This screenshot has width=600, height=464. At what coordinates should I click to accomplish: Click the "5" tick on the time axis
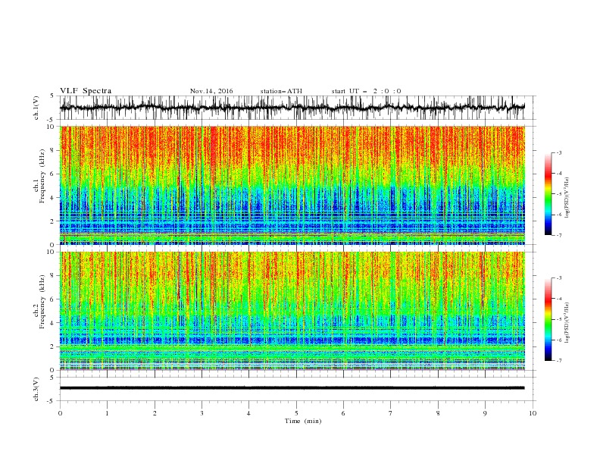[296, 413]
